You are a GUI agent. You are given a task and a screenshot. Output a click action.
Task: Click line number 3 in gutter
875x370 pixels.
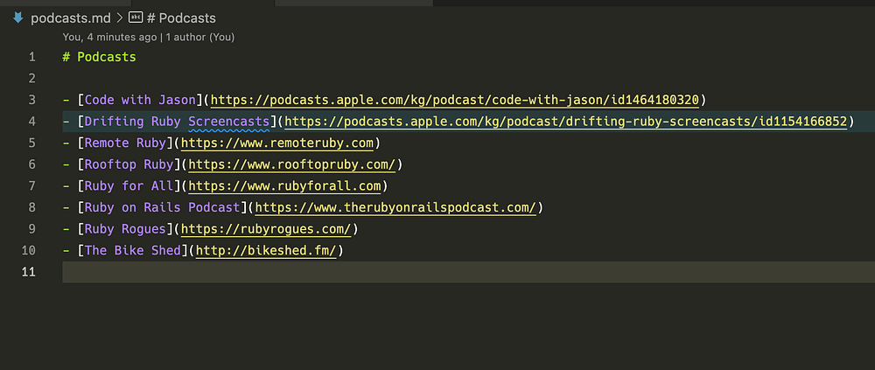click(31, 100)
